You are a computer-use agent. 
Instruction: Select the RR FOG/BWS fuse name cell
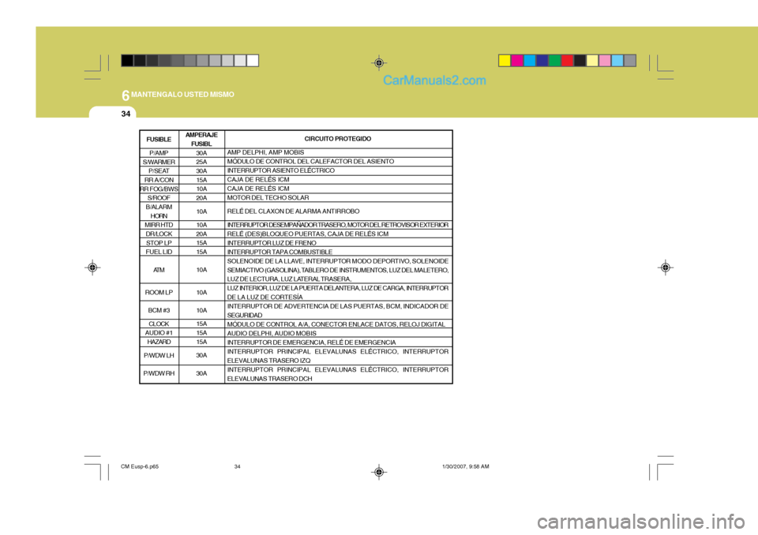coord(159,189)
